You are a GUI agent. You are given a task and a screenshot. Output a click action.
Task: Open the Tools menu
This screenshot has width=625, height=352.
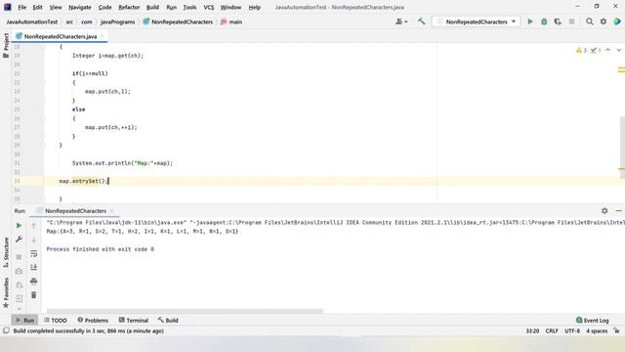click(189, 7)
